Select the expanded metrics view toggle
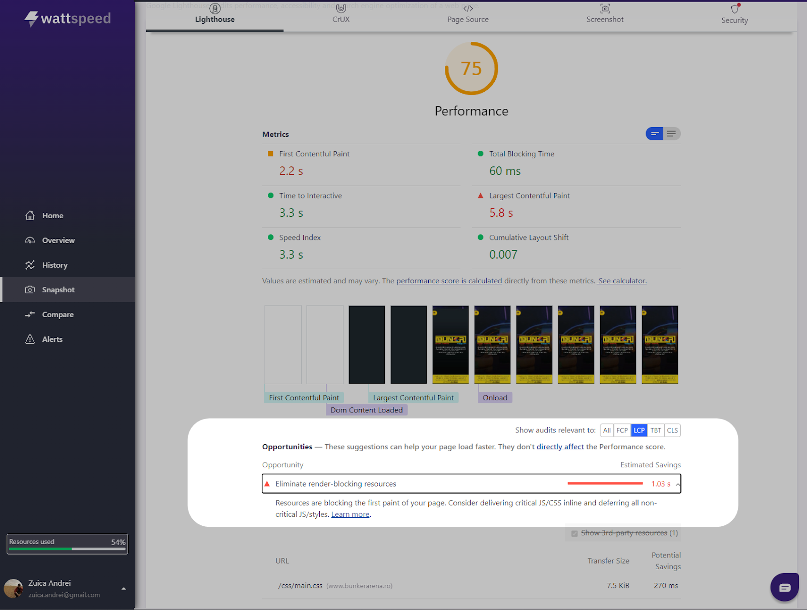The image size is (807, 610). pyautogui.click(x=672, y=134)
